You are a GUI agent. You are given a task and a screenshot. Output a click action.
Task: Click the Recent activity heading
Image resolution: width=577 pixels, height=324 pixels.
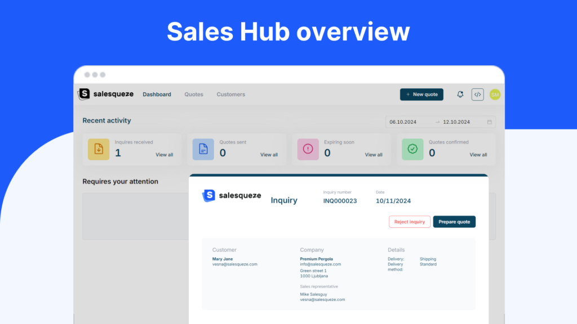(106, 120)
